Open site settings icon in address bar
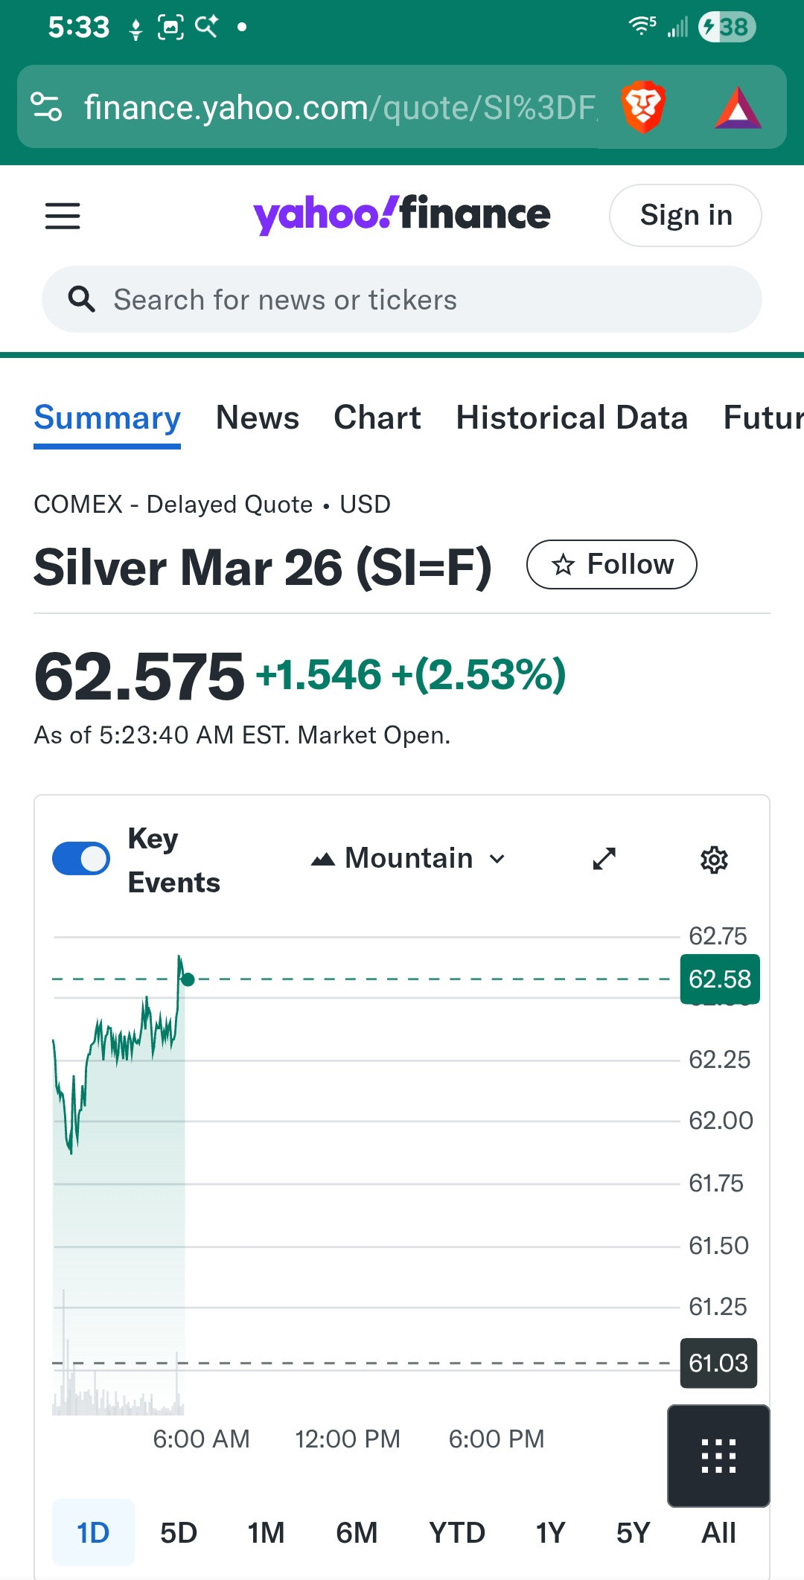Viewport: 804px width, 1580px height. coord(46,106)
